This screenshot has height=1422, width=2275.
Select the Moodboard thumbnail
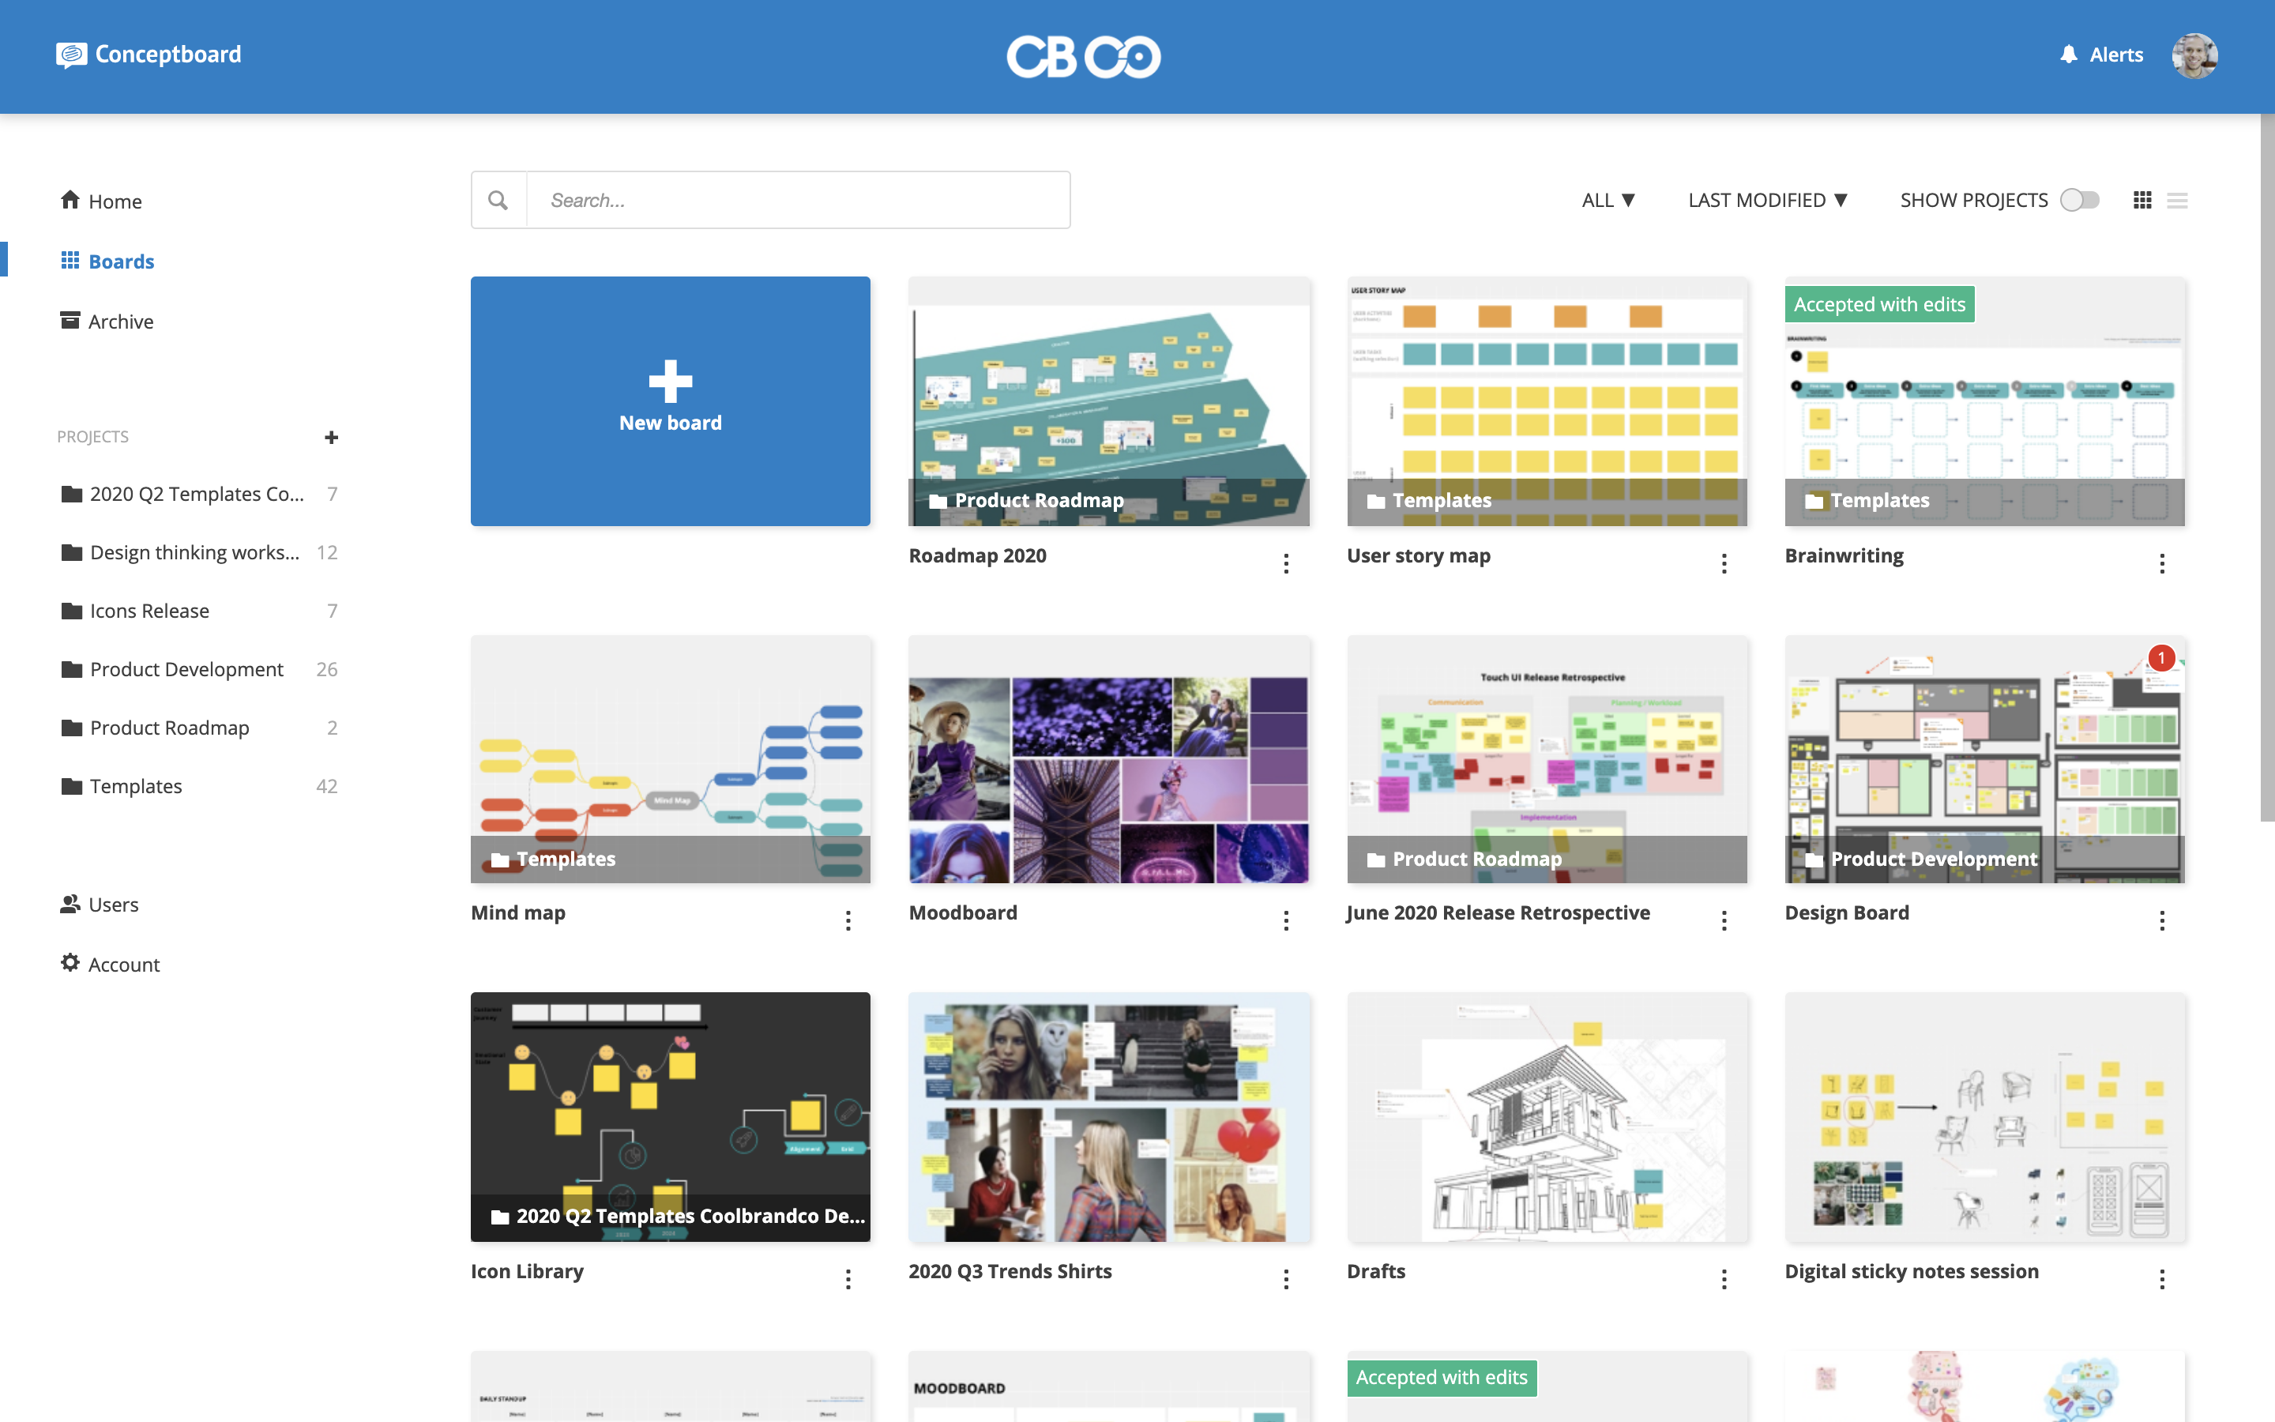pos(1109,757)
